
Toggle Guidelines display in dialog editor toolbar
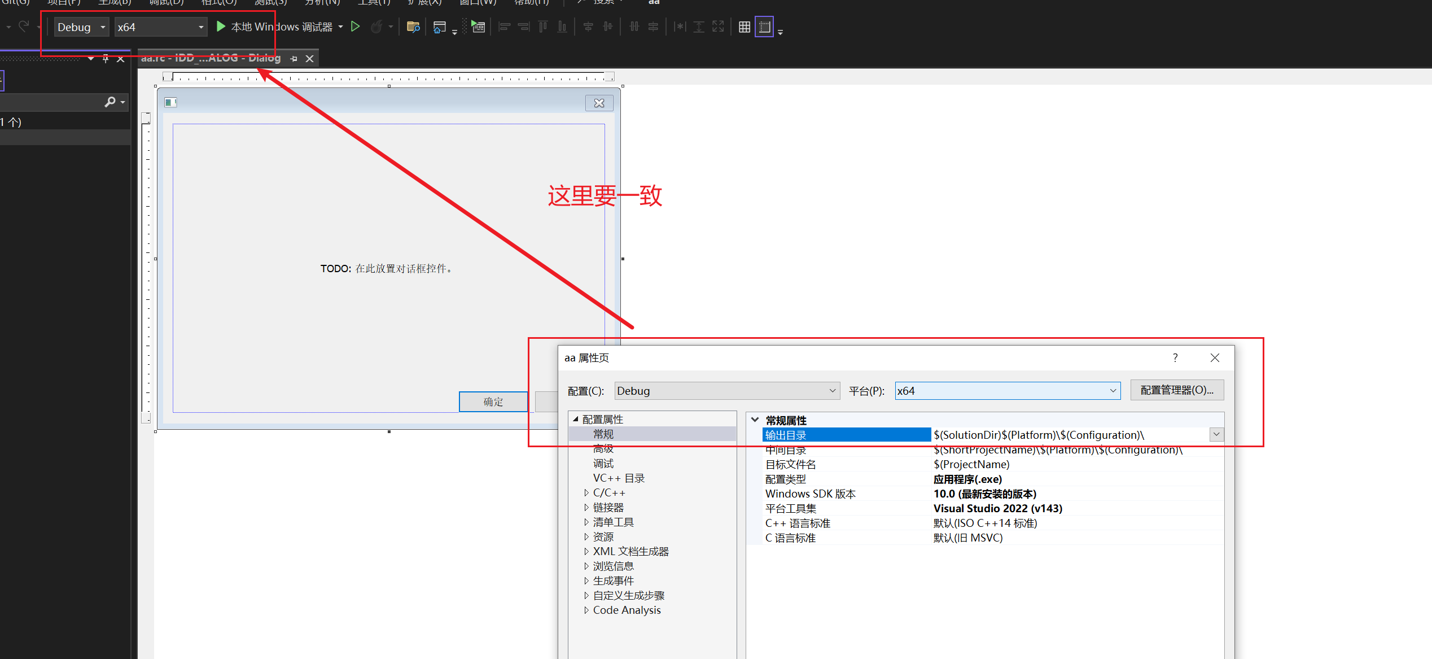(764, 27)
